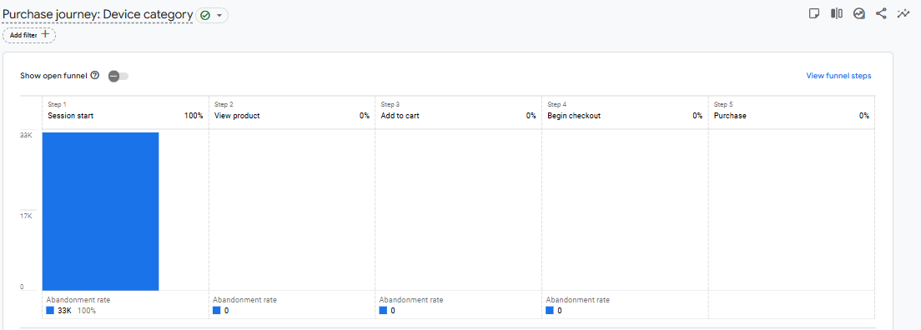Click the 0% value for Purchase
This screenshot has width=921, height=330.
coord(864,116)
